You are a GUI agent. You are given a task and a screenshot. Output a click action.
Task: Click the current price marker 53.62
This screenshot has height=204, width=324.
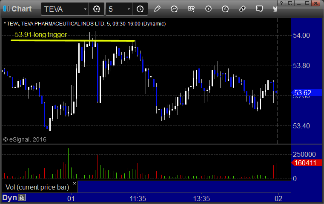pyautogui.click(x=307, y=93)
